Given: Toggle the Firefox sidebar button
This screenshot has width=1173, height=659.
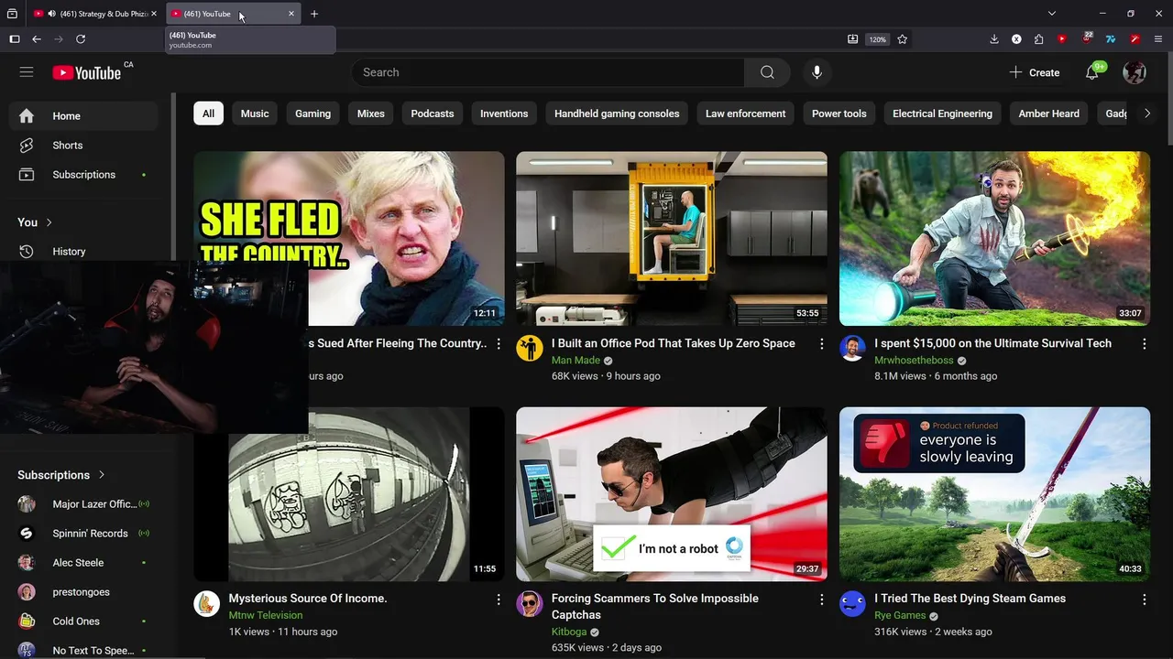Looking at the screenshot, I should click(x=14, y=39).
